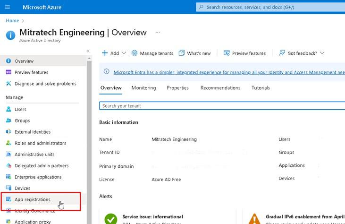Open Roles and administrators blade
This screenshot has width=345, height=224.
(x=40, y=143)
